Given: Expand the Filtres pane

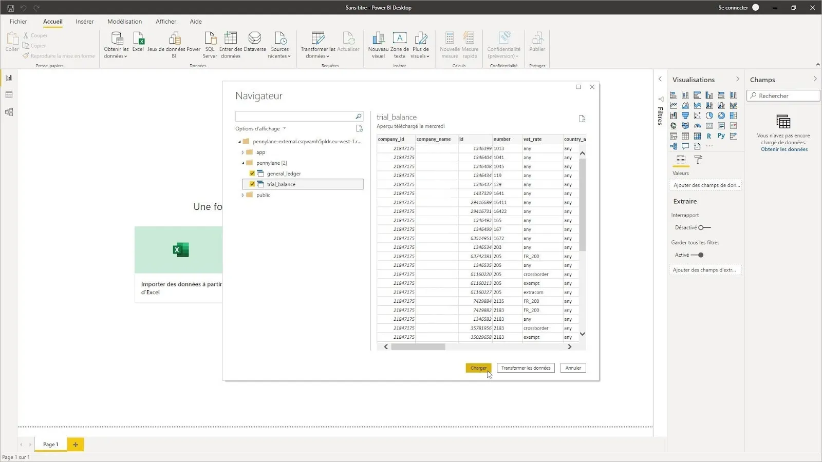Looking at the screenshot, I should click(660, 79).
